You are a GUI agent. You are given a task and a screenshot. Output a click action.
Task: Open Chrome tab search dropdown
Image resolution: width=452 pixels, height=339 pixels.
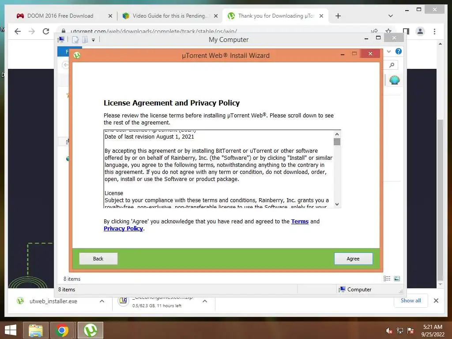391,16
